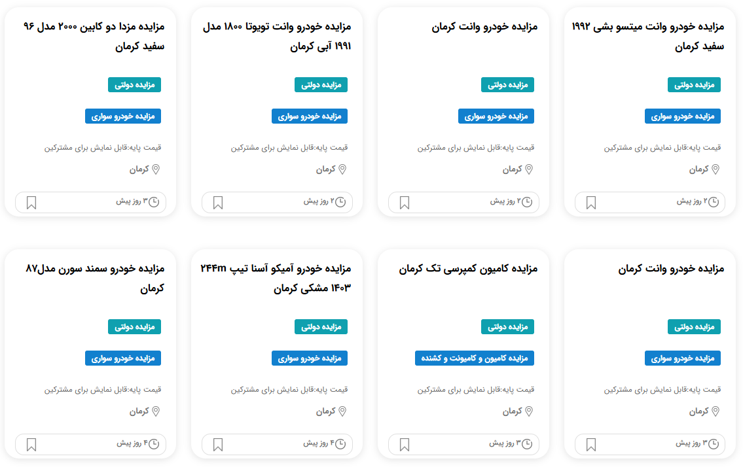The width and height of the screenshot is (743, 467).
Task: Click مزایده خودرو سواری tag on the Toyota card
Action: 310,116
